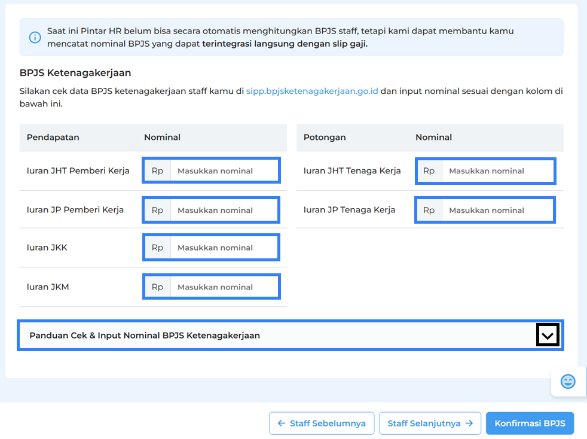
Task: Click the right arrow icon on Staff Selanjutnya
Action: click(469, 423)
